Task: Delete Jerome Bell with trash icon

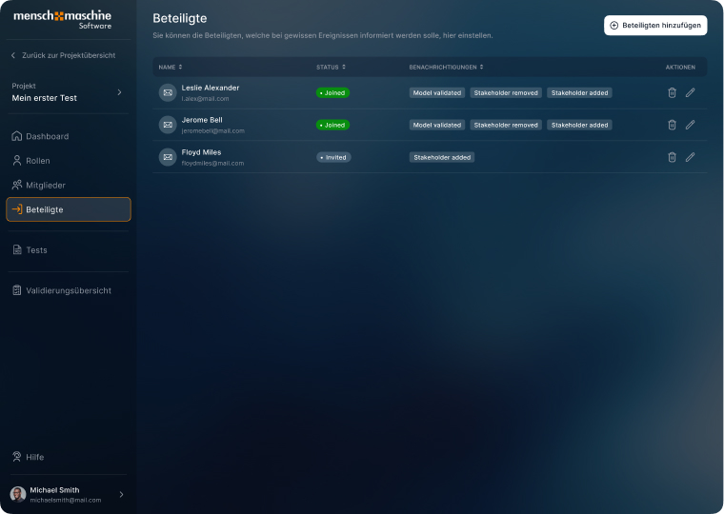Action: pos(672,125)
